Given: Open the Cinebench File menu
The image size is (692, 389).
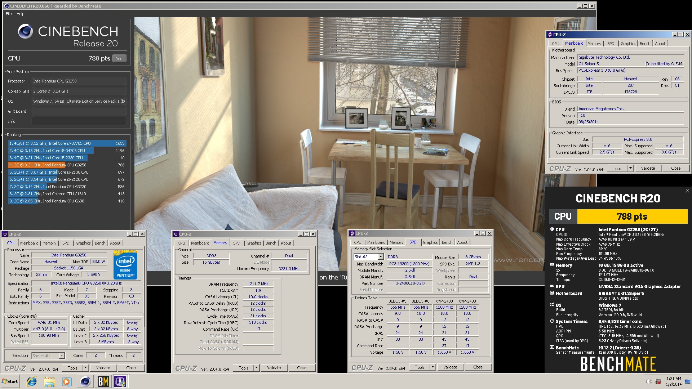Looking at the screenshot, I should [9, 14].
